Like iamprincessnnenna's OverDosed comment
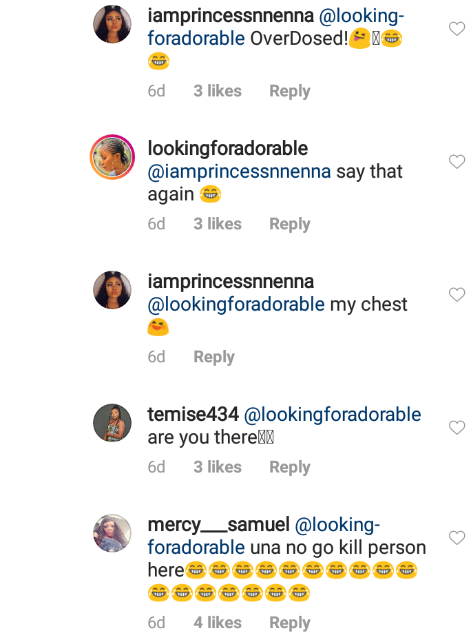 [457, 28]
